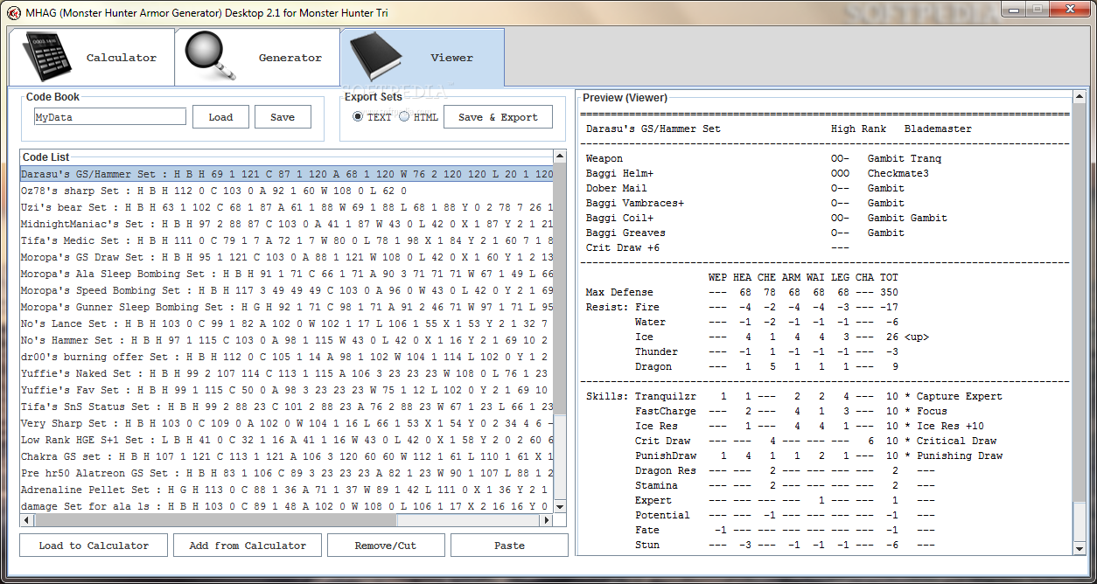Select "Yuffie's Fav Set" code row
1097x584 pixels.
click(287, 390)
